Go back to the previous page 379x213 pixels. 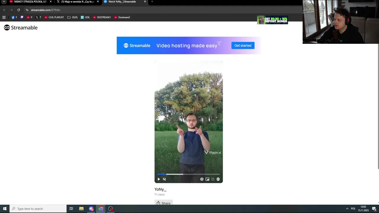(4, 10)
